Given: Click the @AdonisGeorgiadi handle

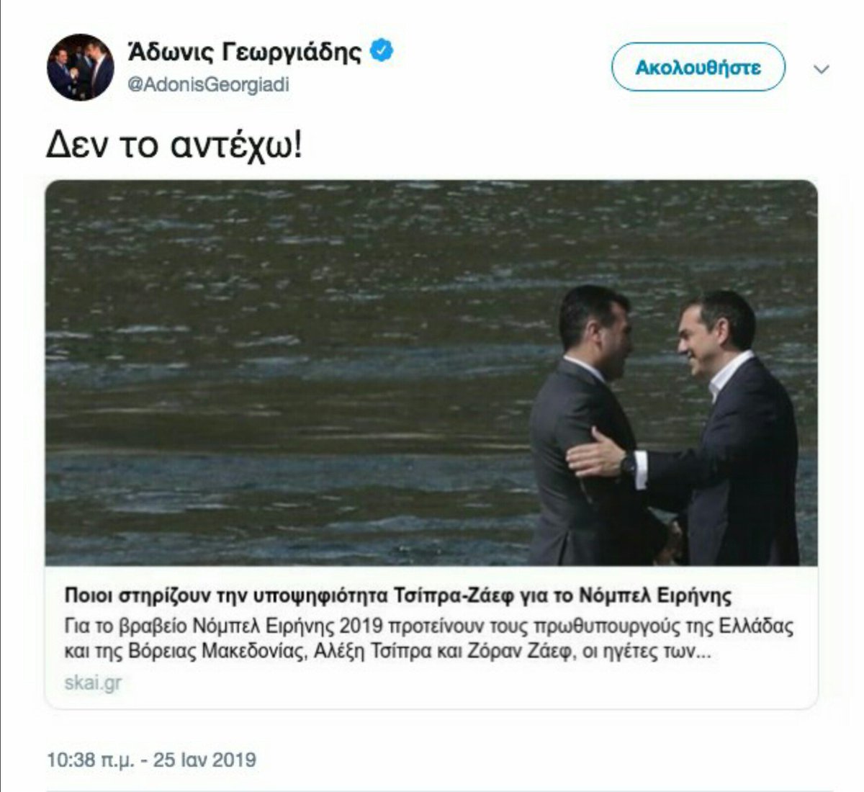Looking at the screenshot, I should [x=208, y=85].
